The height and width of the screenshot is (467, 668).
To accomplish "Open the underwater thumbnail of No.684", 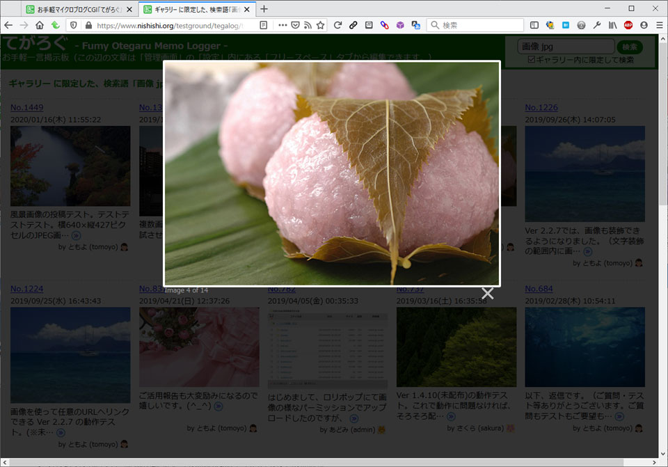I will (x=585, y=347).
